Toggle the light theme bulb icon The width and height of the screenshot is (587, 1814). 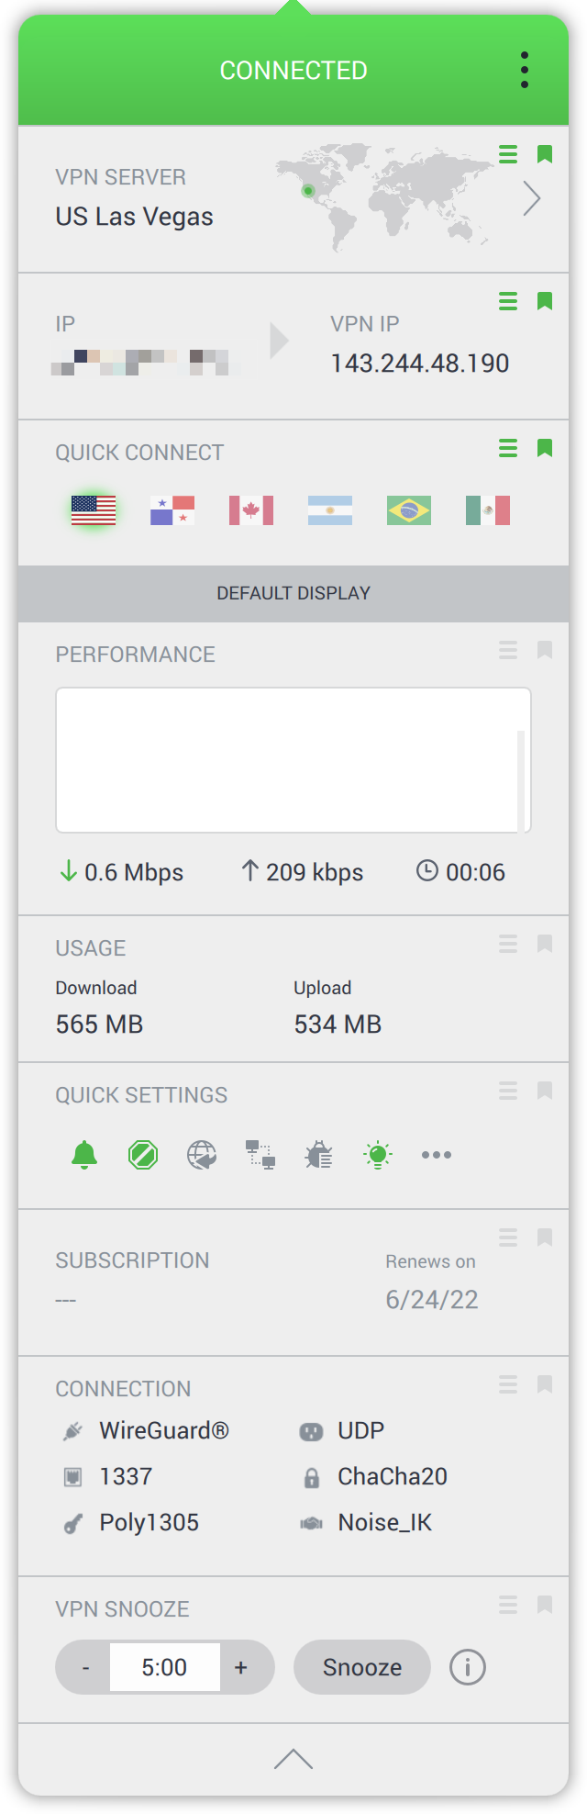[x=378, y=1155]
